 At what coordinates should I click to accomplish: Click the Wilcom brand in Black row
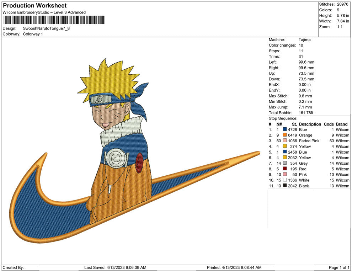[342, 186]
